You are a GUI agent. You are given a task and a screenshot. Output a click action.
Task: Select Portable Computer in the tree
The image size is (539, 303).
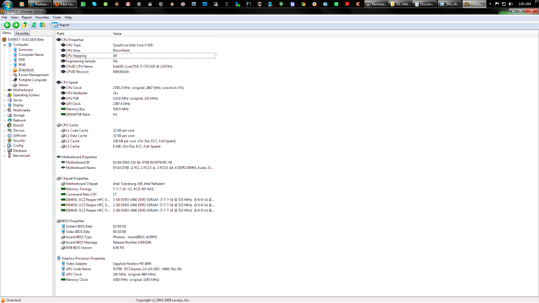coord(32,79)
